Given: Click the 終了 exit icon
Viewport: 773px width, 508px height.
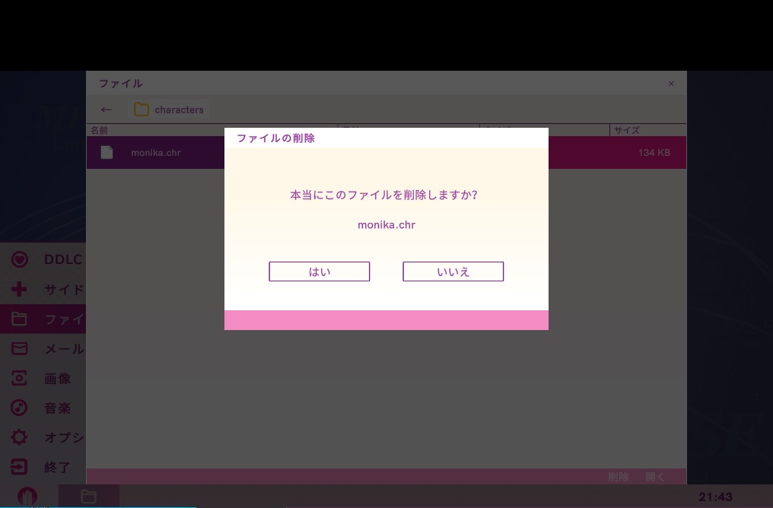Looking at the screenshot, I should click(x=19, y=467).
